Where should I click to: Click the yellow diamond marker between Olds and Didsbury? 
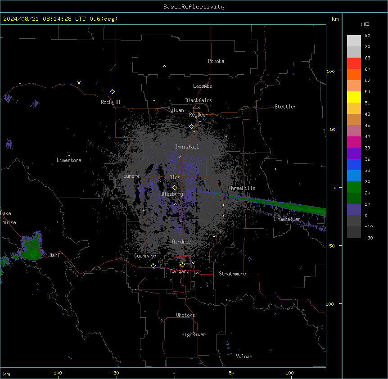click(175, 188)
